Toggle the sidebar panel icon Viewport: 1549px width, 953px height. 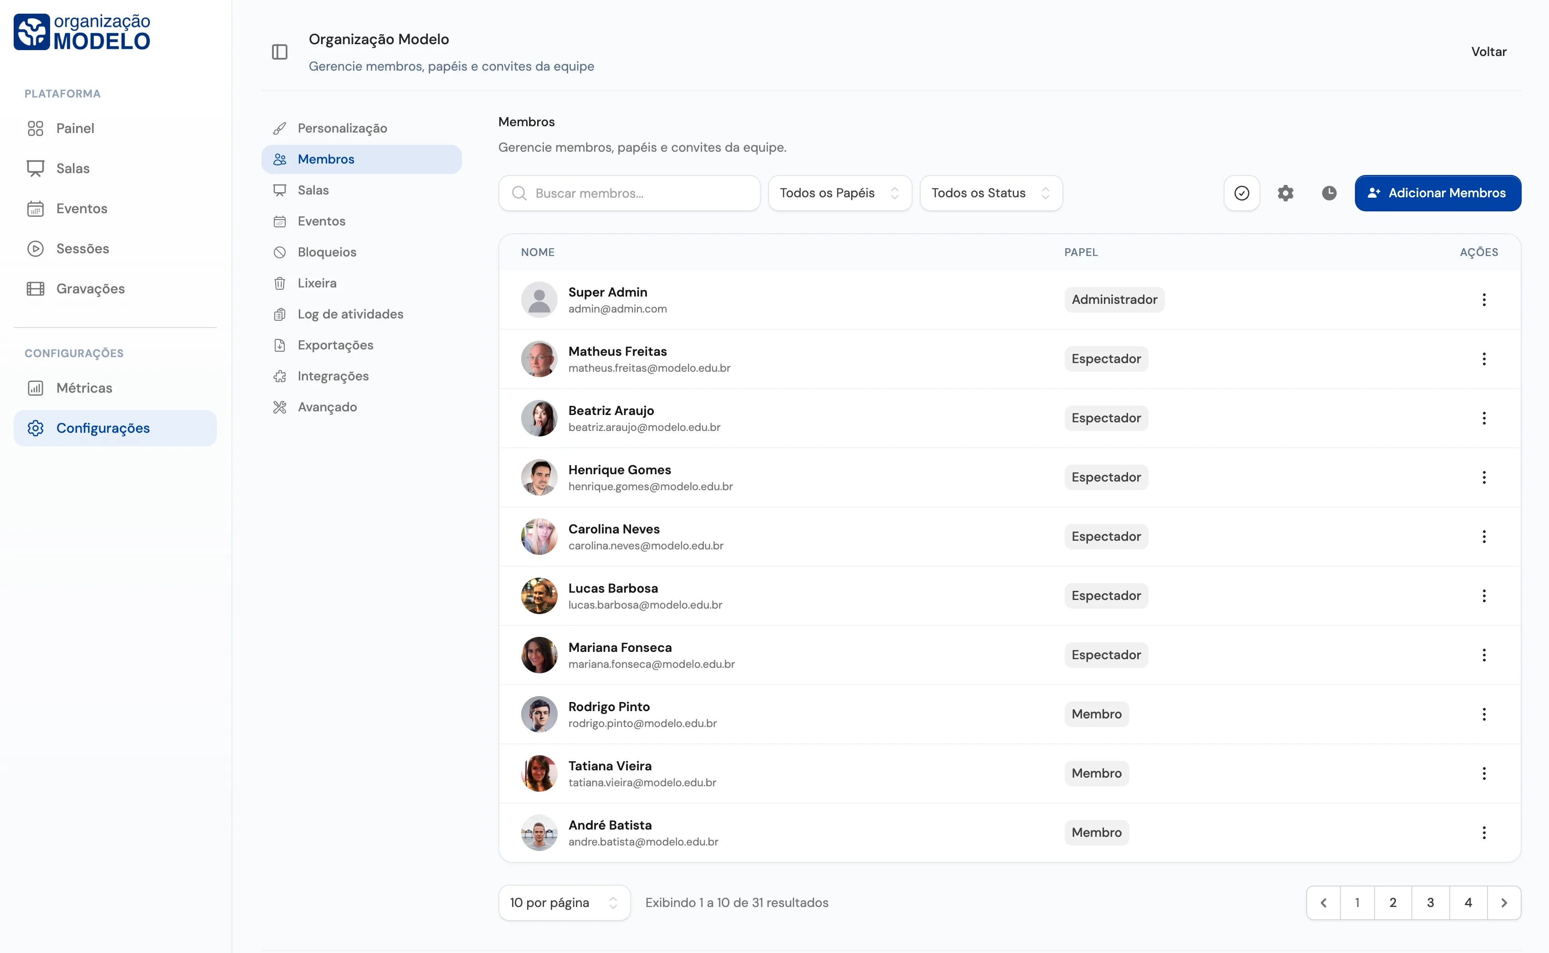pos(279,51)
